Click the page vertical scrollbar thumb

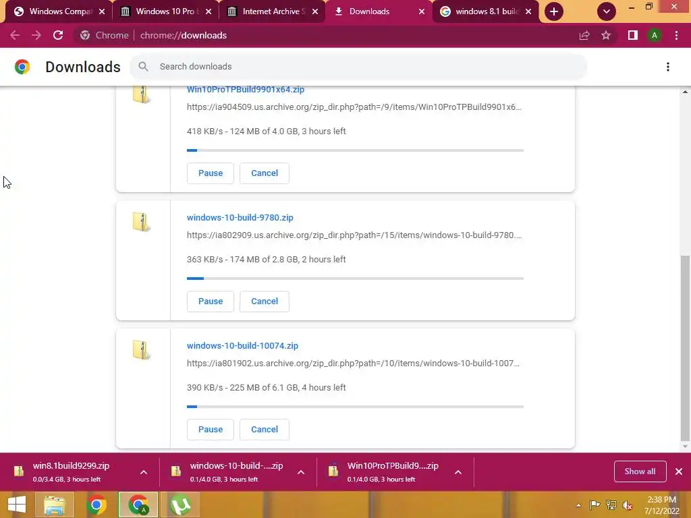pyautogui.click(x=685, y=347)
